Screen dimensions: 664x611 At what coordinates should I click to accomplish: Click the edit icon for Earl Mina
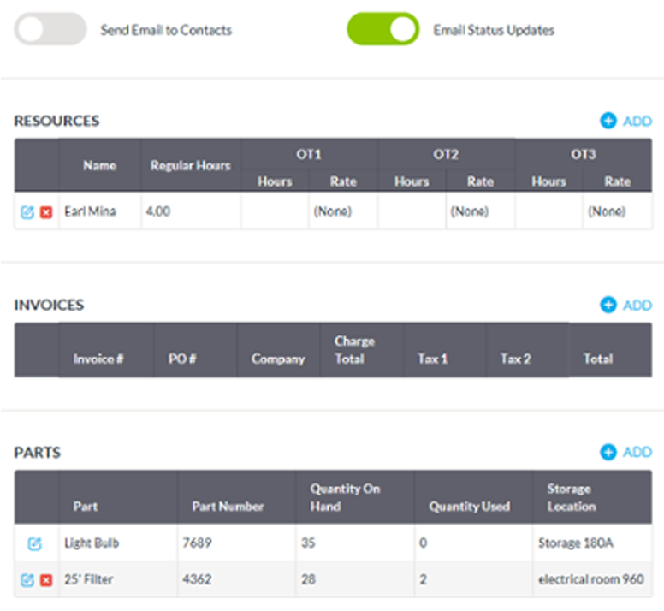coord(27,212)
